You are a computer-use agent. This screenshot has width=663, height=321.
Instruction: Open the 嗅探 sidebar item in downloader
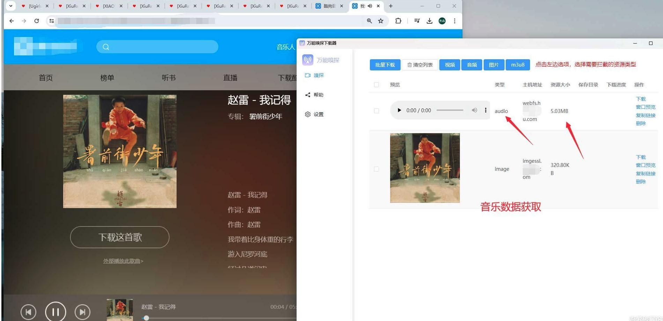[x=314, y=75]
